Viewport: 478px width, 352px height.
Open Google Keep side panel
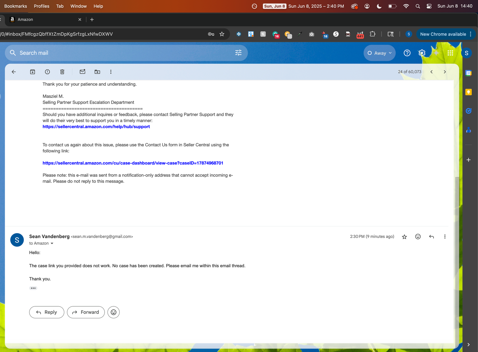[x=468, y=92]
